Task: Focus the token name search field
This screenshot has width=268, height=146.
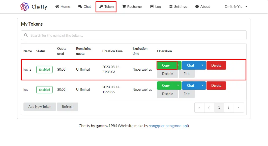Action: (134, 35)
